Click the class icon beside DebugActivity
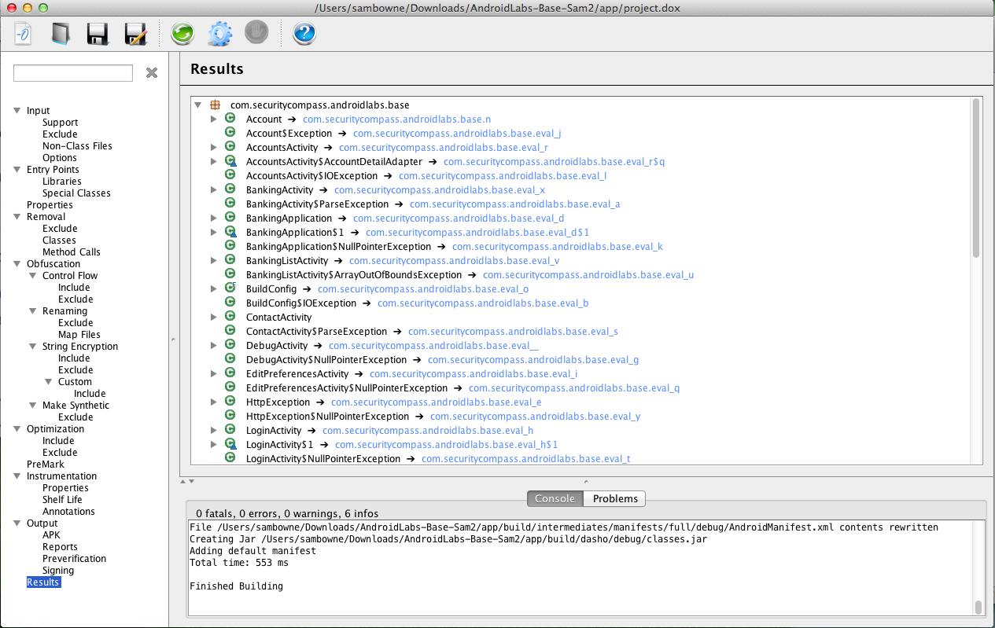Screen dimensions: 995x628 tap(230, 345)
